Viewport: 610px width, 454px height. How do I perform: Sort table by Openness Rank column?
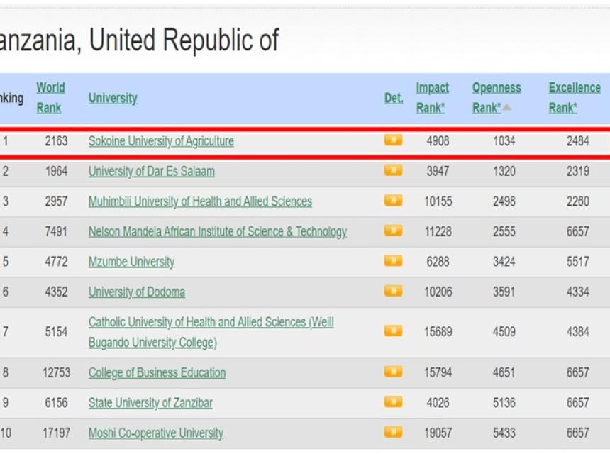[496, 88]
